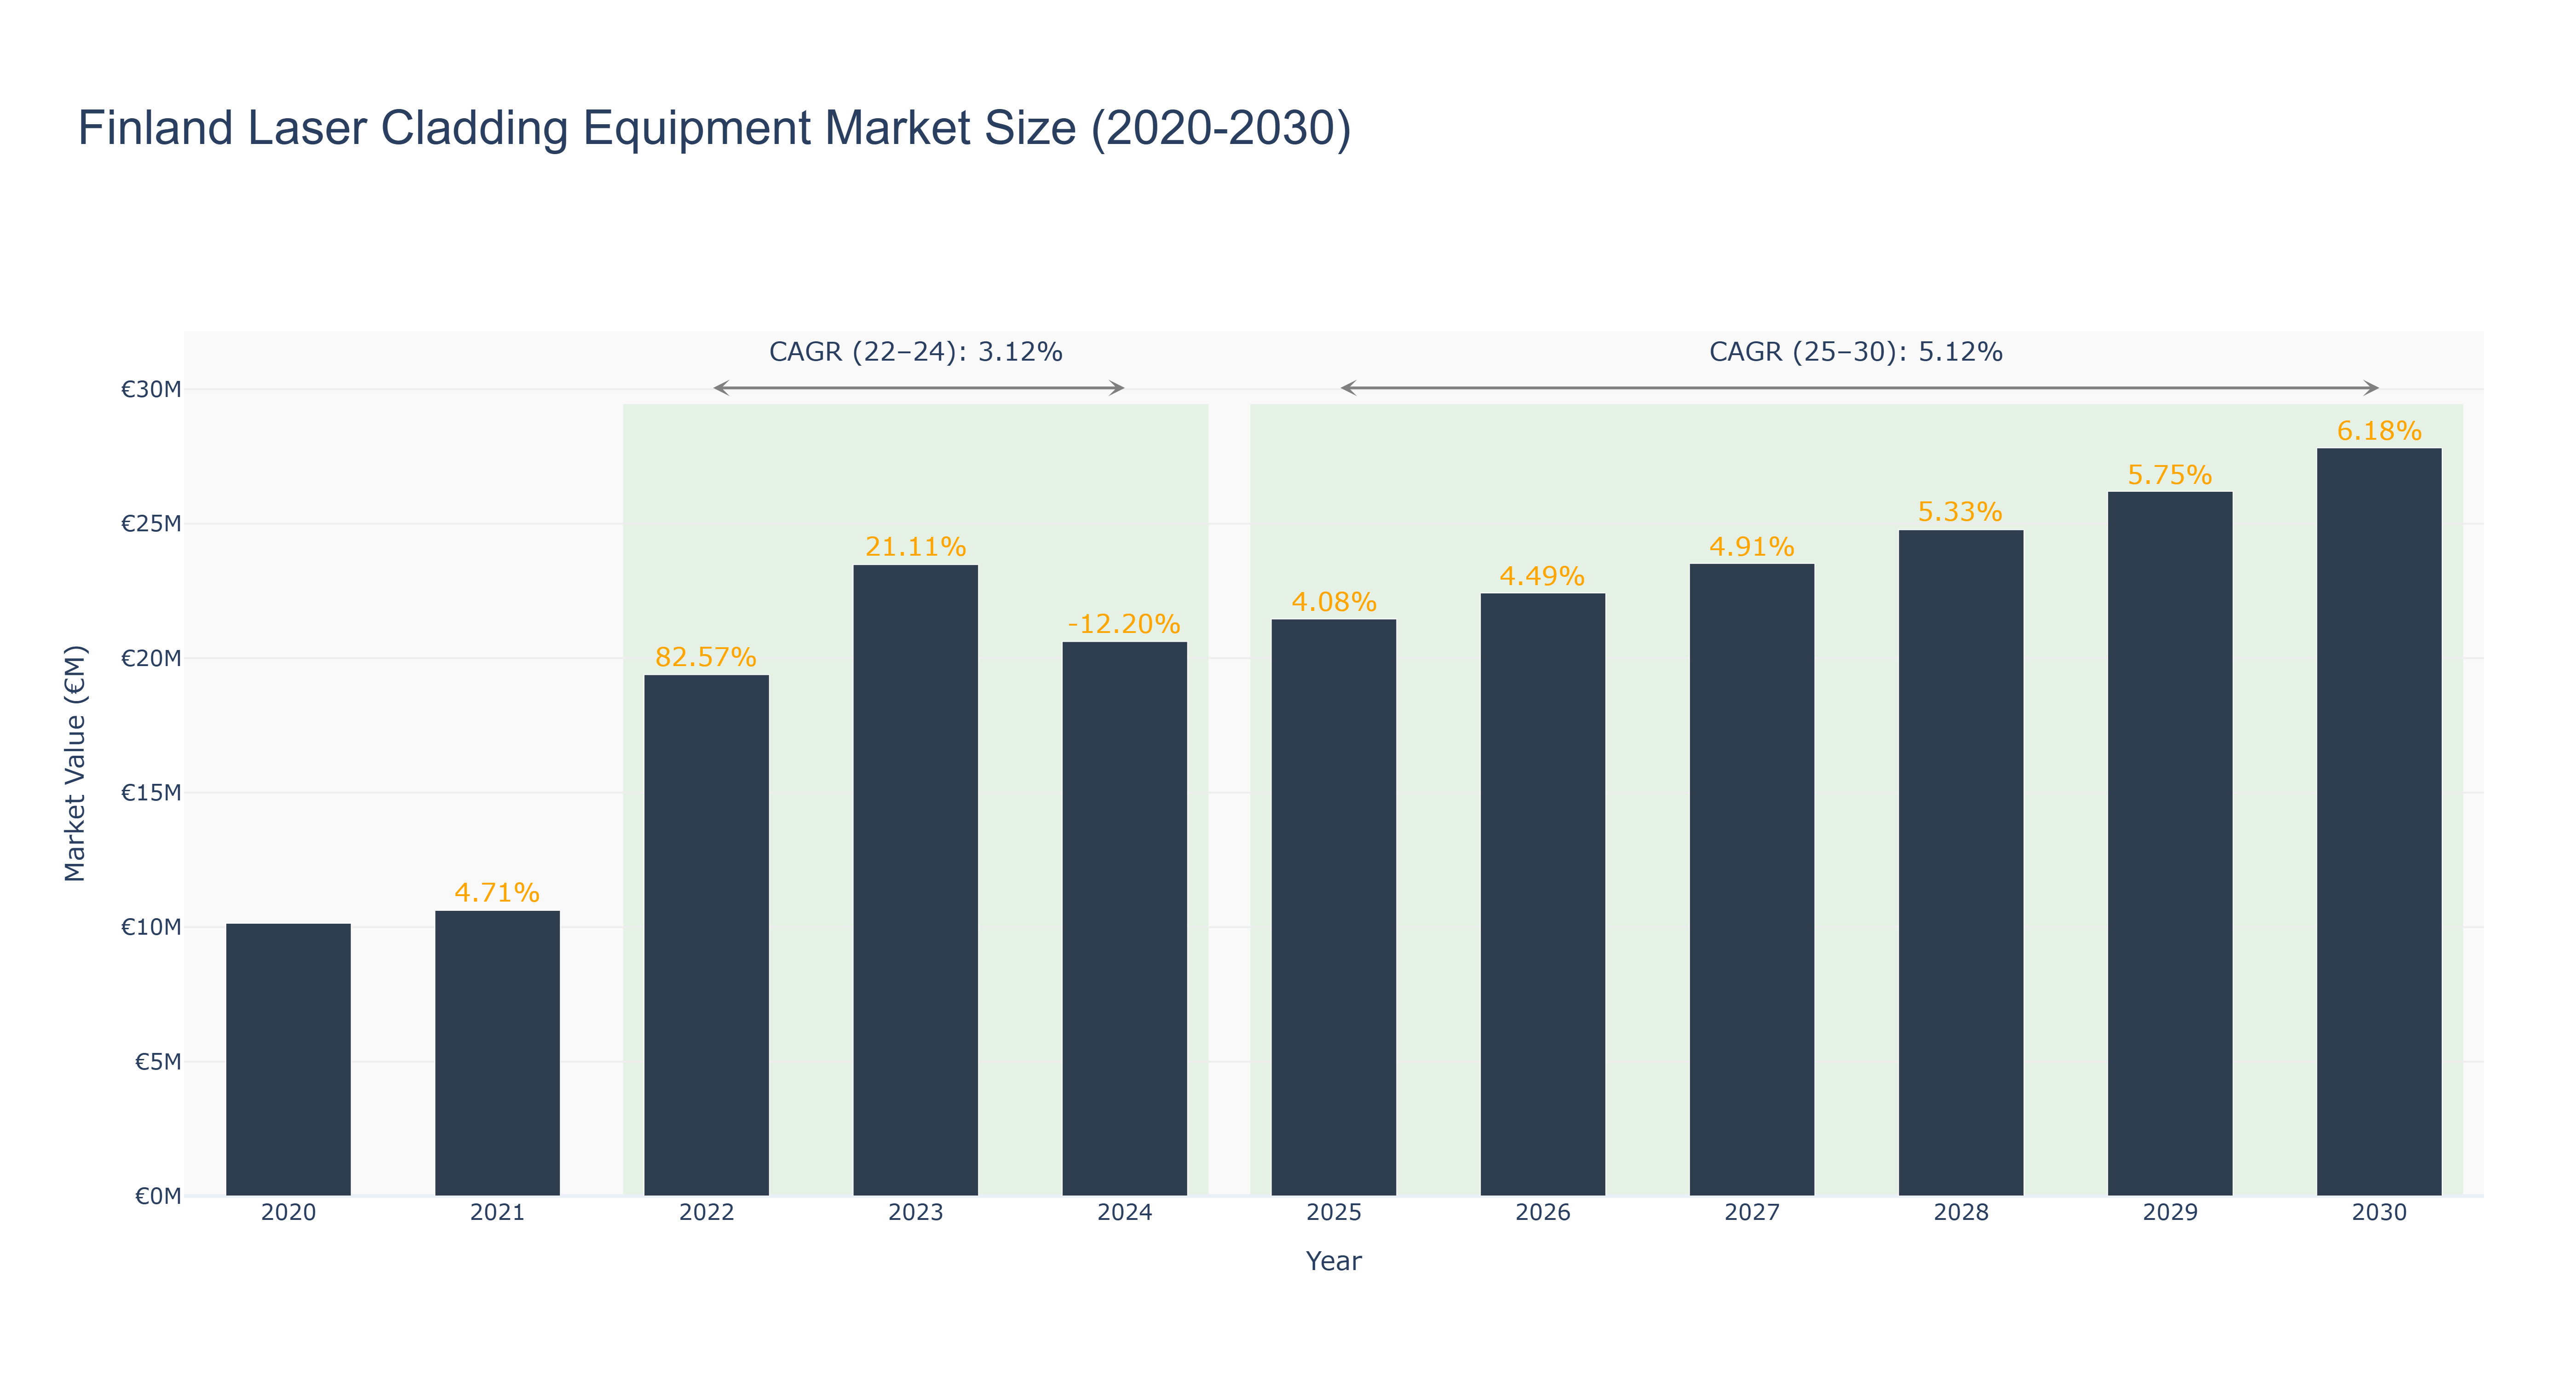
Task: Click the 2022 bar
Action: (706, 935)
